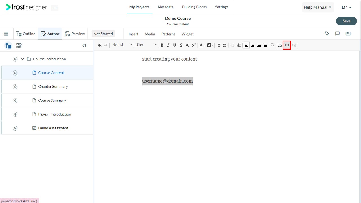Screen dimensions: 361x203
Task: Click the Add Link toolbar icon
Action: coord(287,45)
